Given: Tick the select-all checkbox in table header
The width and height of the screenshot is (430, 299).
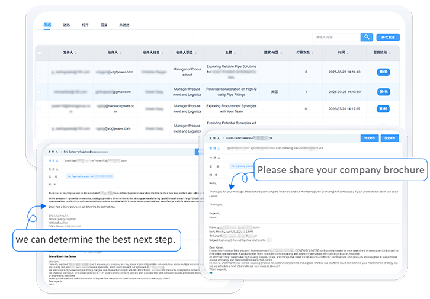Looking at the screenshot, I should (x=39, y=53).
